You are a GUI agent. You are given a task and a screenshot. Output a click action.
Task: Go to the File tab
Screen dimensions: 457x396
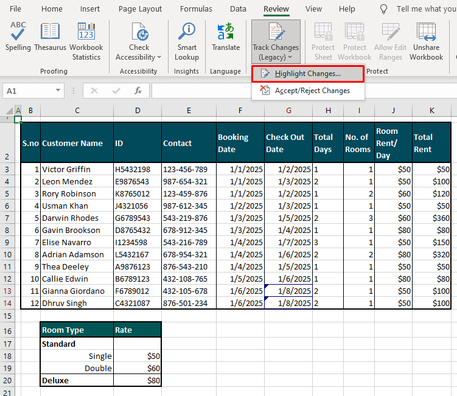click(15, 9)
